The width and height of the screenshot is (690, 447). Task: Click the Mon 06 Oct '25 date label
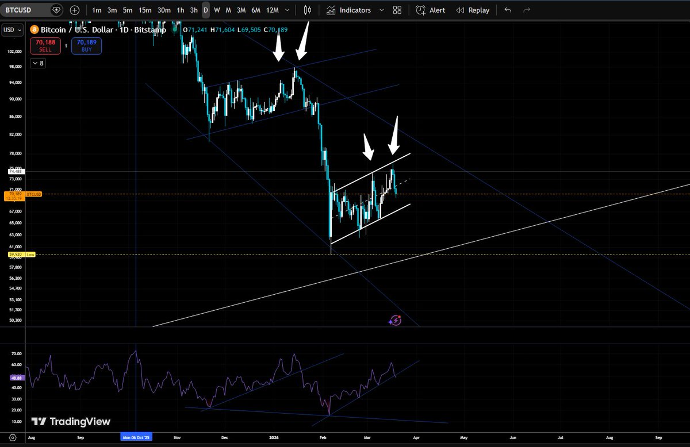[136, 437]
